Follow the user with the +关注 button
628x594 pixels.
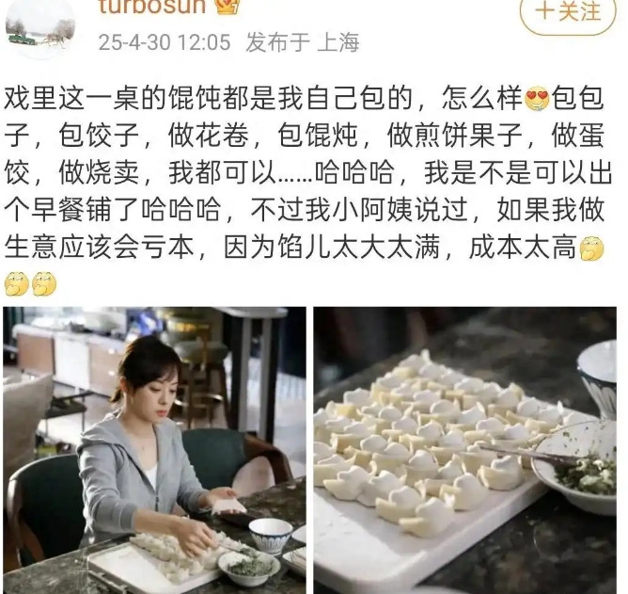(568, 12)
